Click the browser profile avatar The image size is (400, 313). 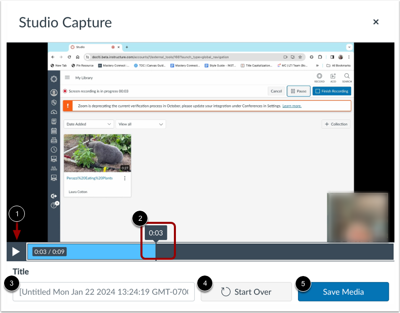(x=341, y=57)
